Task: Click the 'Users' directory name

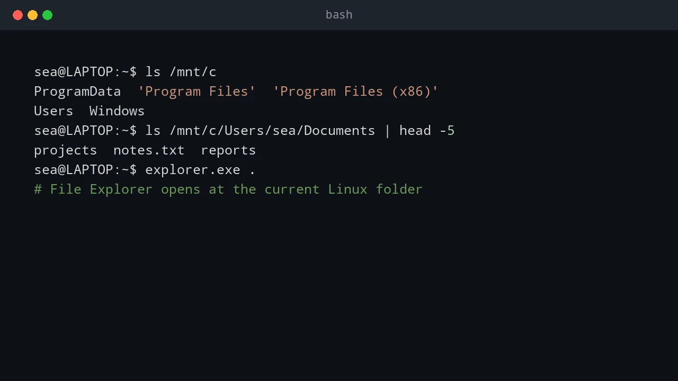Action: (53, 111)
